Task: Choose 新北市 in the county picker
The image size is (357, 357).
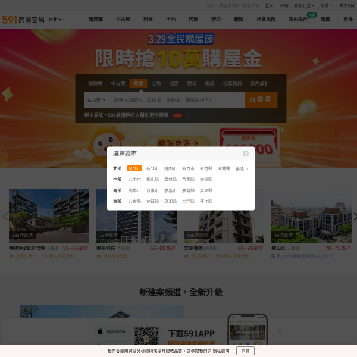Action: pos(152,168)
